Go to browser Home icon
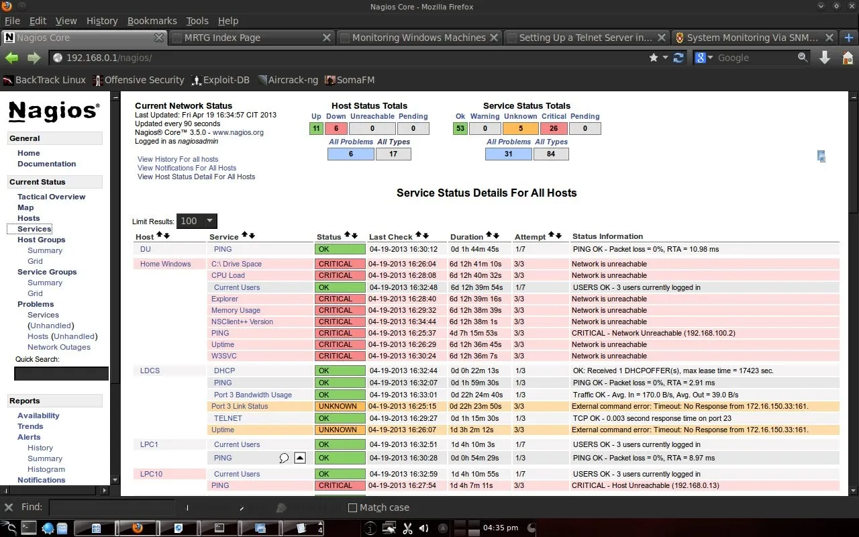This screenshot has width=859, height=537. [848, 58]
